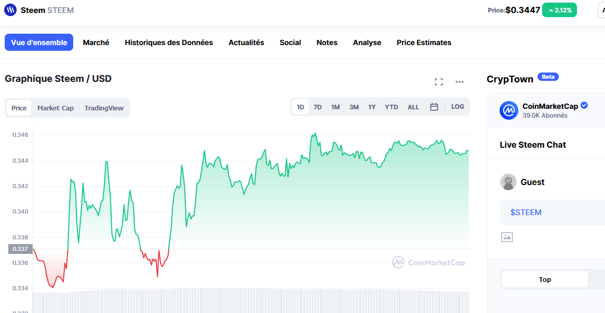Open fullscreen chart view icon
This screenshot has width=605, height=313.
coord(439,82)
